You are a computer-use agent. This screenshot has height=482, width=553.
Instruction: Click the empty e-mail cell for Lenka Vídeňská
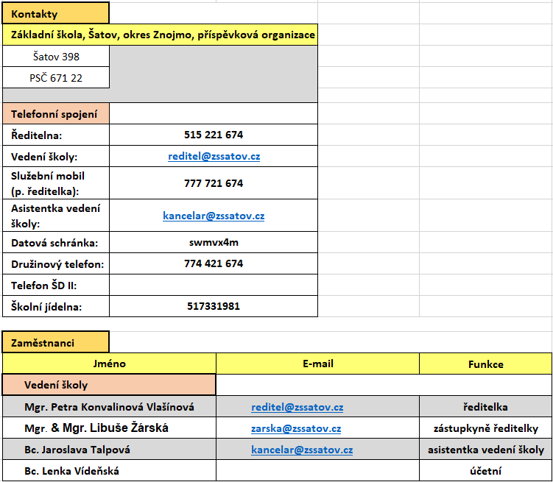tap(318, 471)
